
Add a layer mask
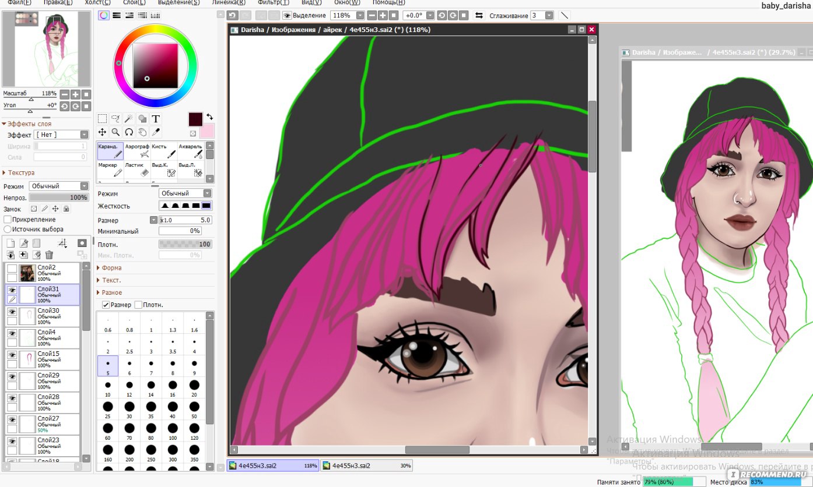tap(82, 243)
